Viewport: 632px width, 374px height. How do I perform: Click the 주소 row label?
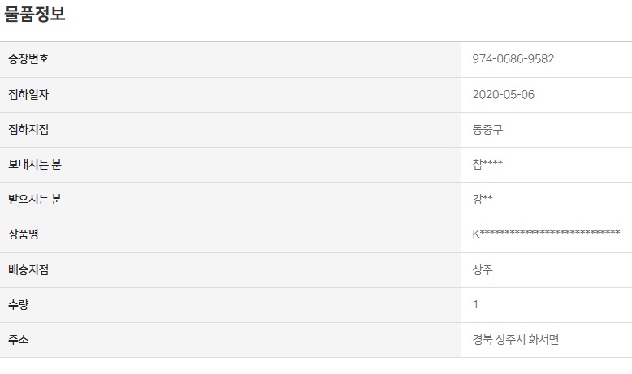click(x=19, y=339)
